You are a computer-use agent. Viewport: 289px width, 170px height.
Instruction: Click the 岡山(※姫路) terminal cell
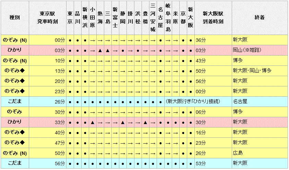(260, 50)
